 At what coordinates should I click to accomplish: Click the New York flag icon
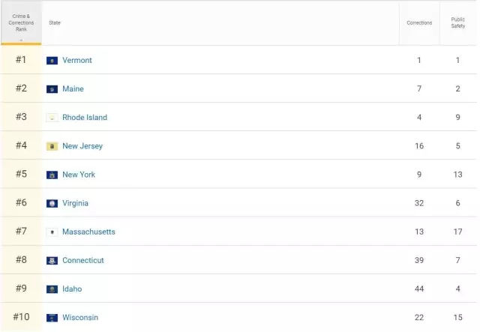tap(52, 175)
